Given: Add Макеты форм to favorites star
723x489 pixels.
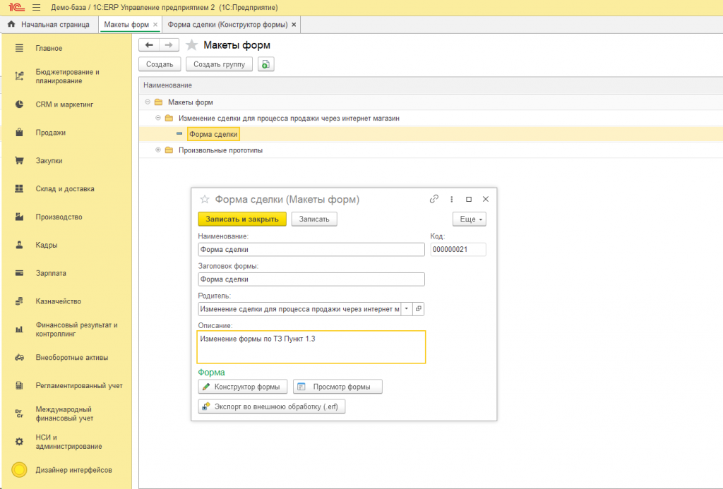Looking at the screenshot, I should pyautogui.click(x=191, y=44).
